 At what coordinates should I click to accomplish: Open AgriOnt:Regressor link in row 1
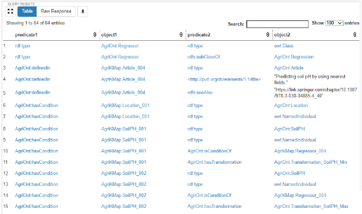click(x=120, y=46)
